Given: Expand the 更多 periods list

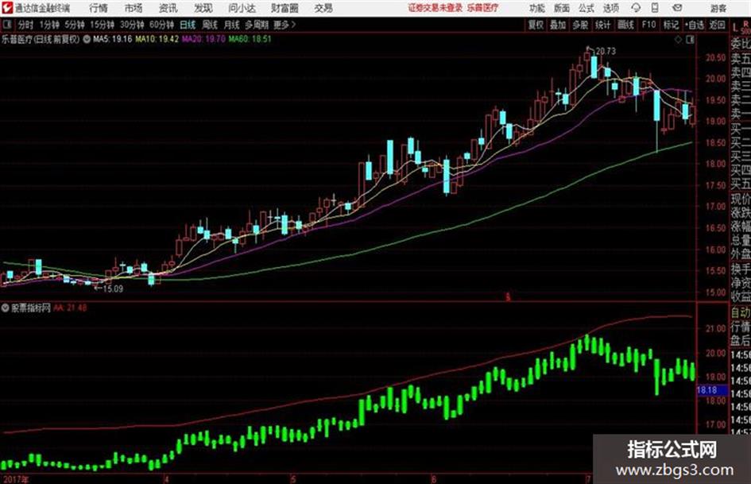Looking at the screenshot, I should click(285, 25).
